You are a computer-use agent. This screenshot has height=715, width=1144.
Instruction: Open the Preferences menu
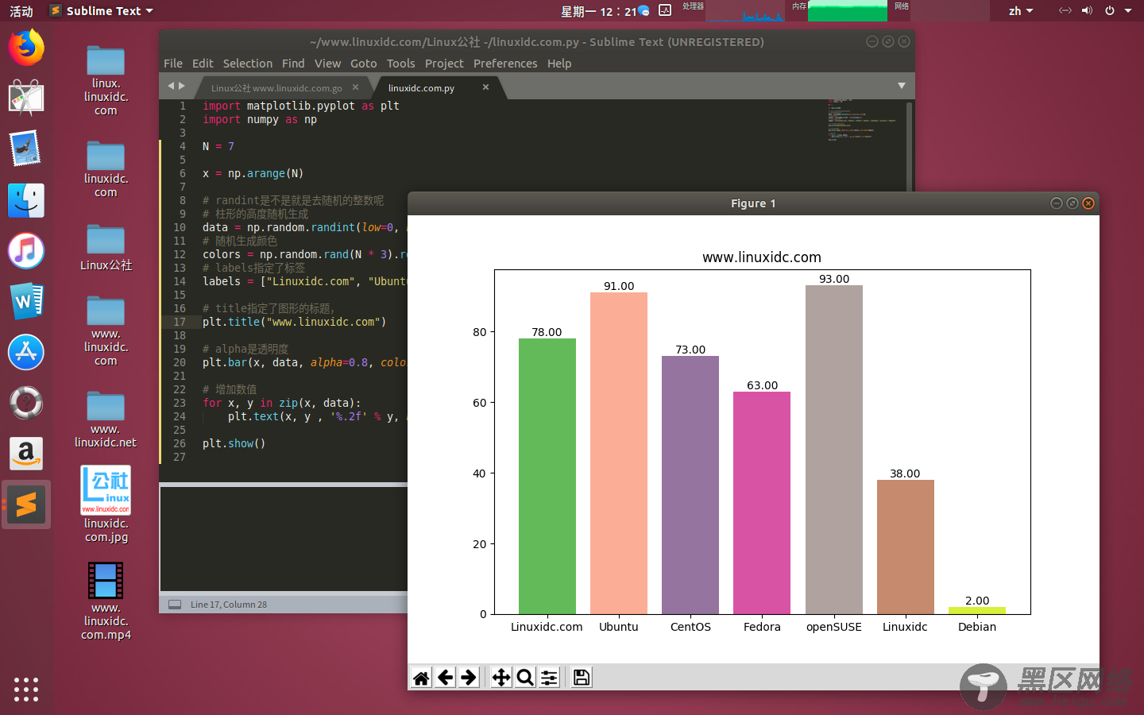tap(505, 64)
